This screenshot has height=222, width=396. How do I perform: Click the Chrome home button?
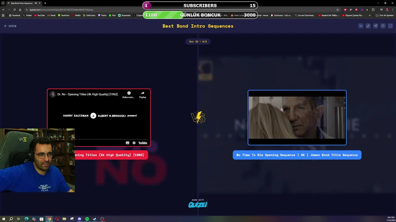coord(20,10)
